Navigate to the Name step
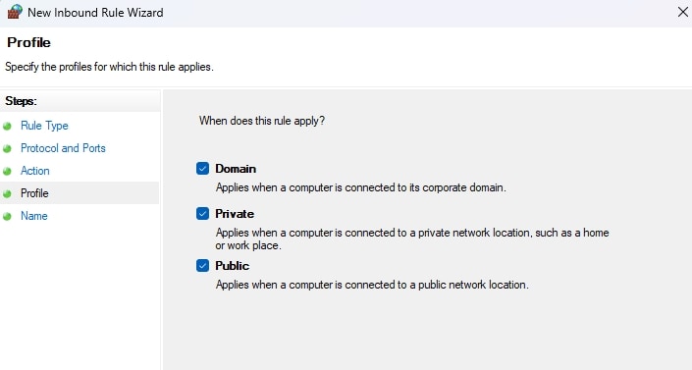Image resolution: width=692 pixels, height=370 pixels. pos(34,216)
